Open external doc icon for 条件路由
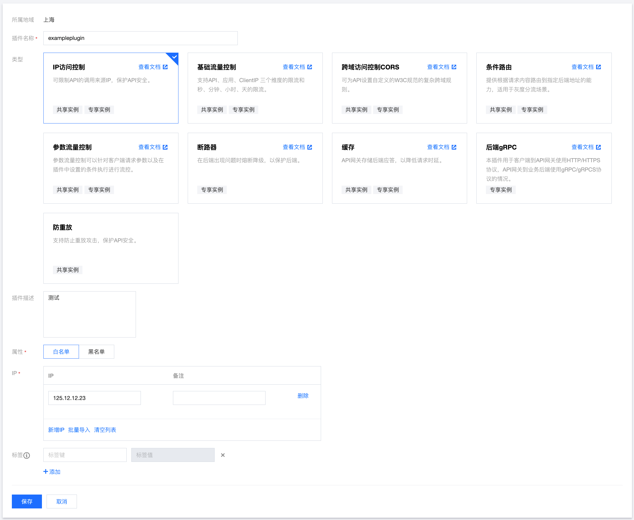 click(598, 67)
